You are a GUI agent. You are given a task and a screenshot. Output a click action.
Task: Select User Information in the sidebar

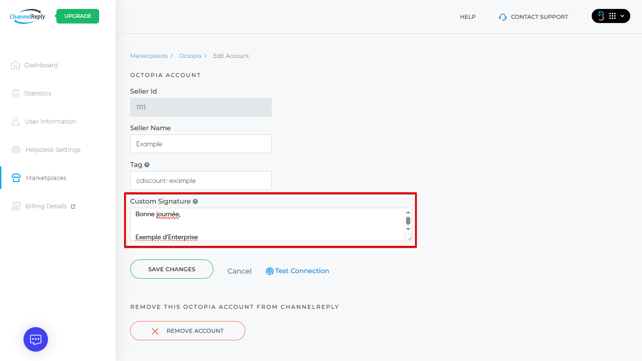[x=50, y=121]
